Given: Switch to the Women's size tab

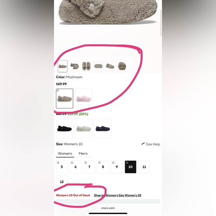Looking at the screenshot, I should [65, 153].
